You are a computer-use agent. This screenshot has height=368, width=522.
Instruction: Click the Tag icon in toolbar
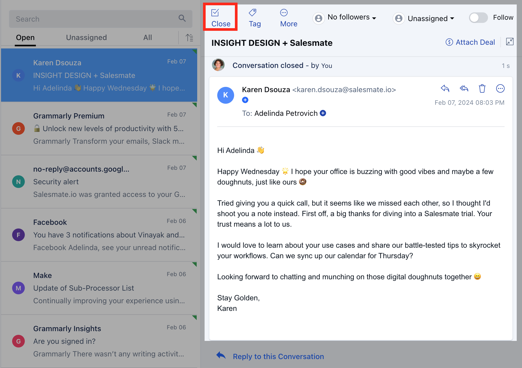[x=253, y=13]
